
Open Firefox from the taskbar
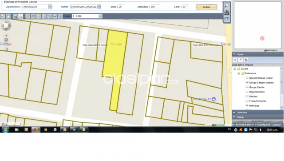36,129
